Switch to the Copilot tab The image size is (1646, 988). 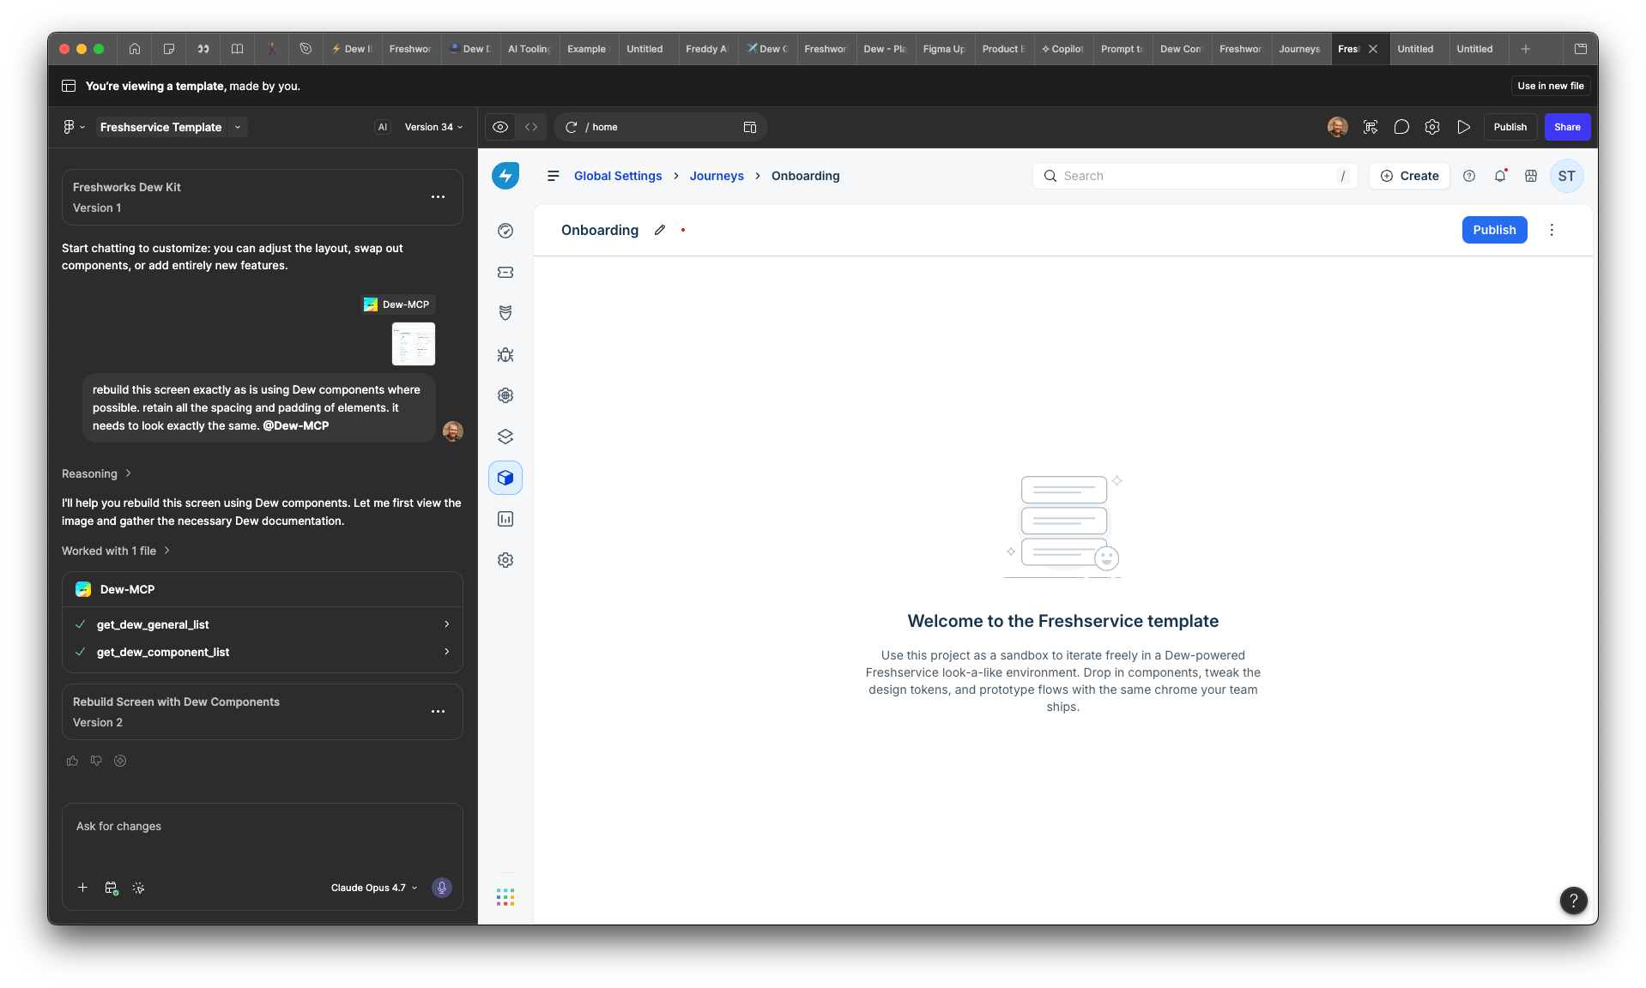point(1062,49)
